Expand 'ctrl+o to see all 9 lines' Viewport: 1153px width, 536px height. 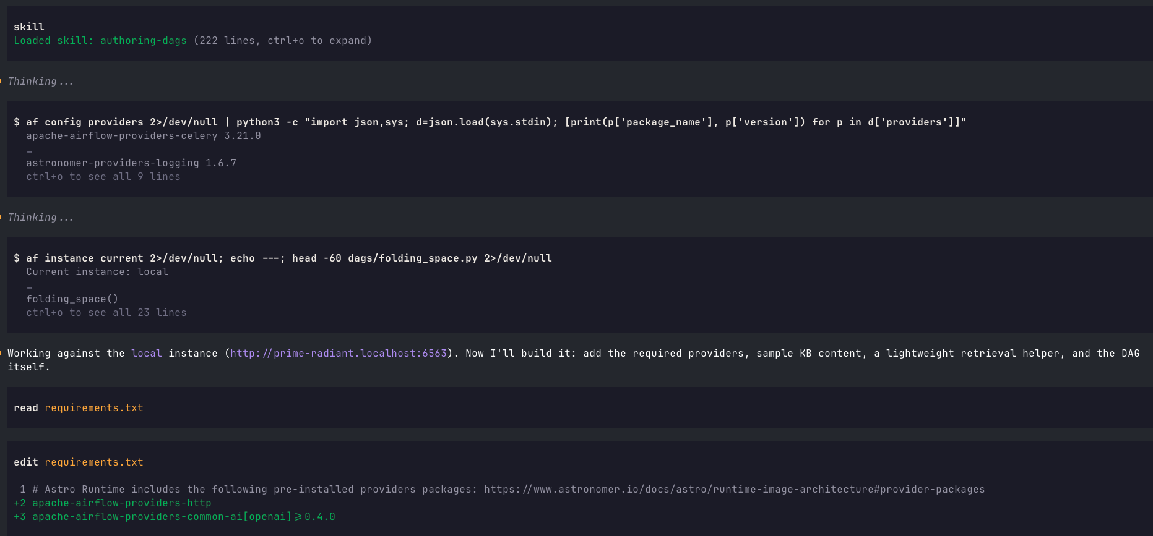point(103,177)
